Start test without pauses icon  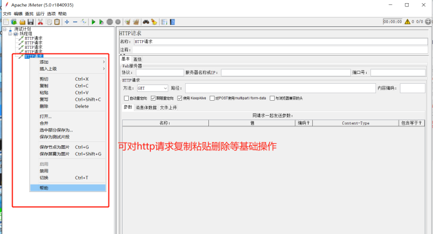point(101,22)
